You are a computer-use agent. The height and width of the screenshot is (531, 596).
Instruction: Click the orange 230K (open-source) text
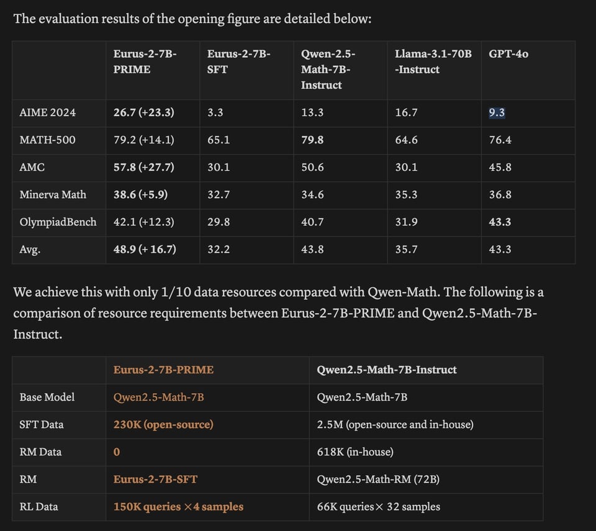point(163,424)
